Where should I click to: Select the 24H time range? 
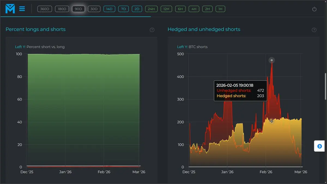(151, 9)
